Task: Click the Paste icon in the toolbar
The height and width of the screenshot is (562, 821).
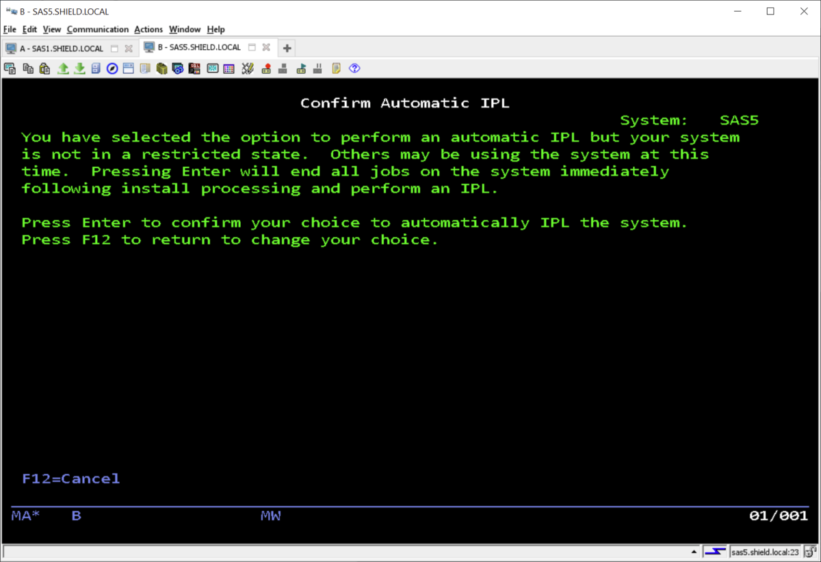Action: pos(44,68)
